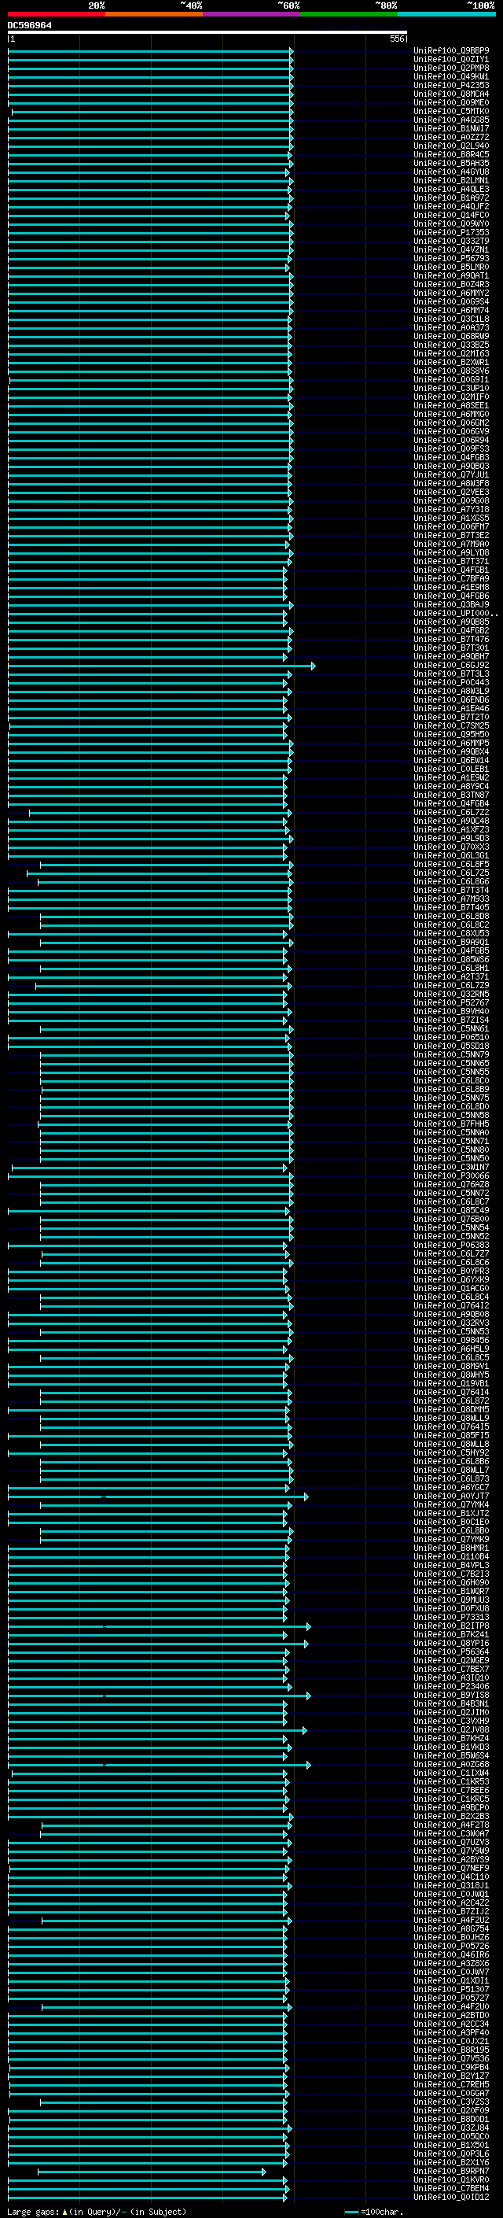Select hit label UniRef100_B5W6S4

451,1755
